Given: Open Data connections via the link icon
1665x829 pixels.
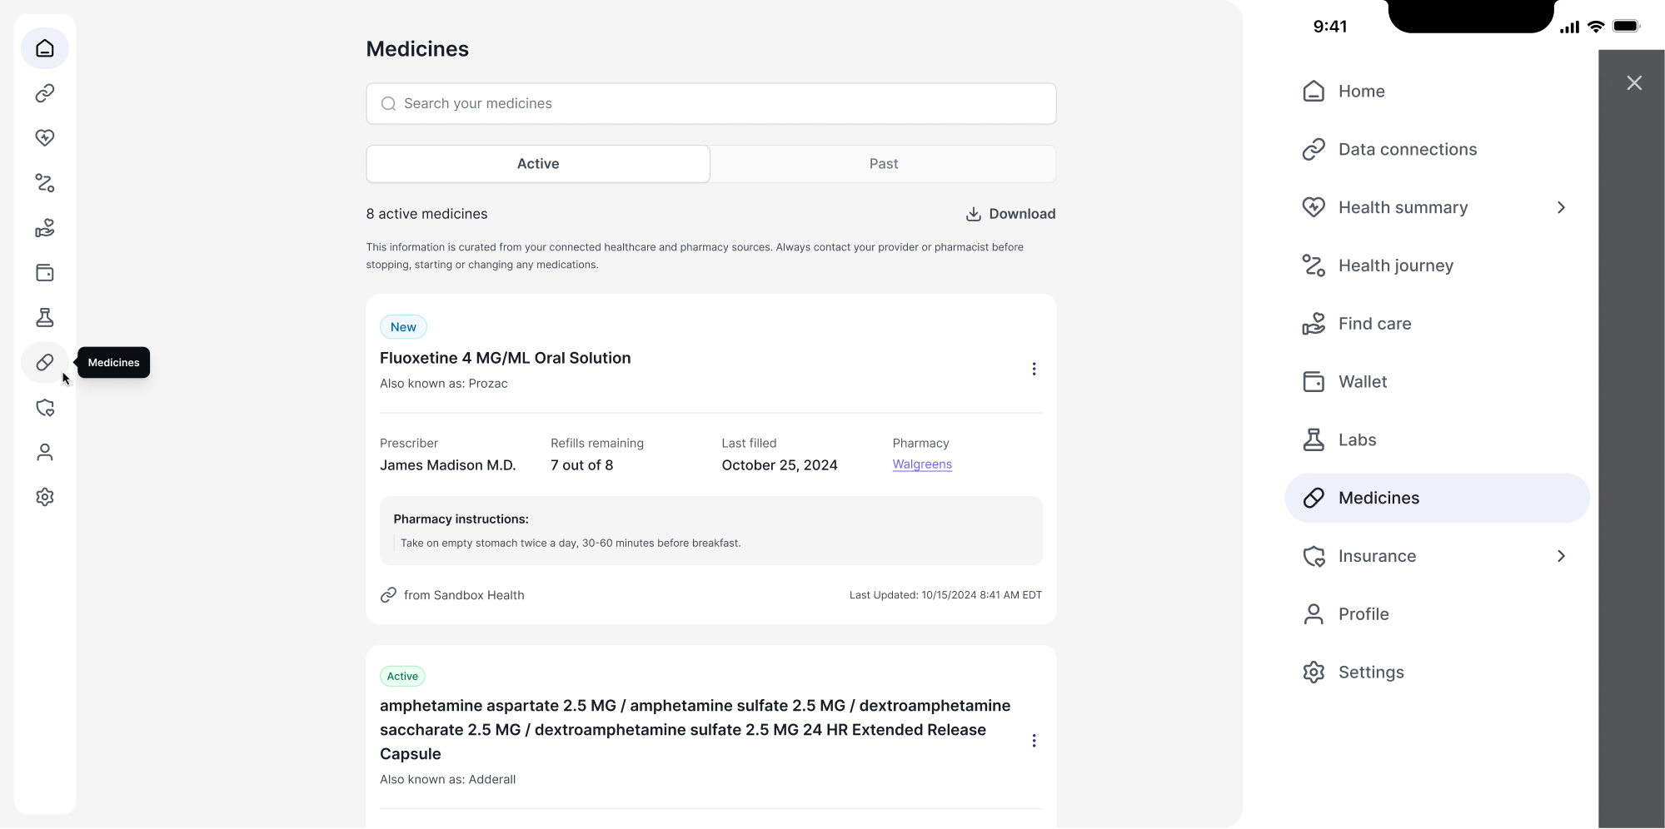Looking at the screenshot, I should pyautogui.click(x=45, y=92).
